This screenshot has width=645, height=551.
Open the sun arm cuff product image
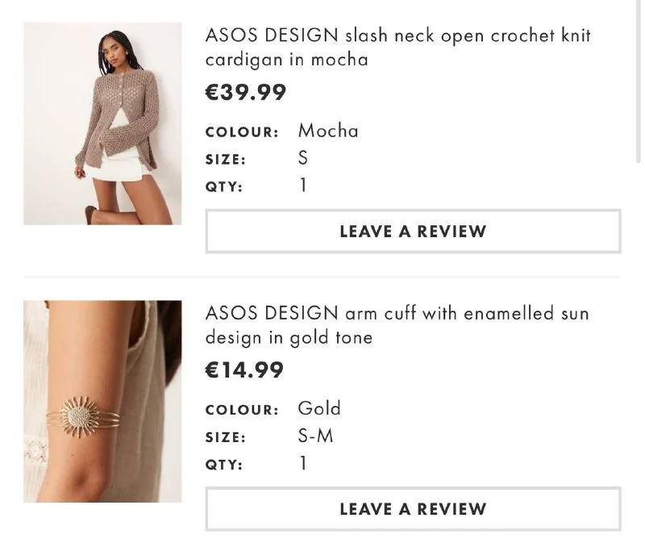tap(102, 401)
